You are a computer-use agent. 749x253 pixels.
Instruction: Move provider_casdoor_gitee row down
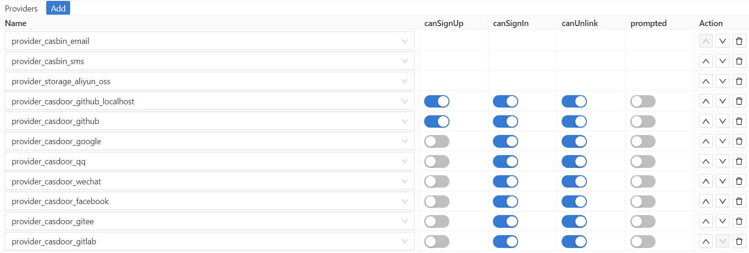[x=722, y=221]
